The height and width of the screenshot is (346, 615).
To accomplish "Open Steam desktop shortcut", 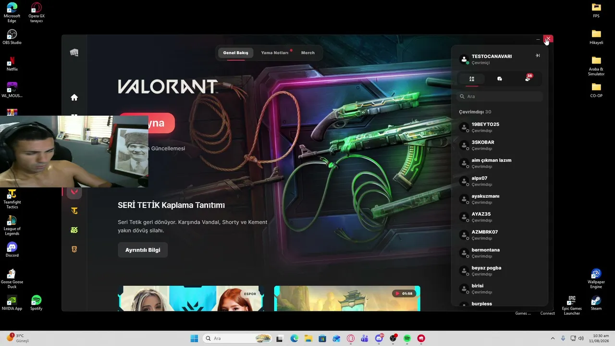I will coord(596,303).
